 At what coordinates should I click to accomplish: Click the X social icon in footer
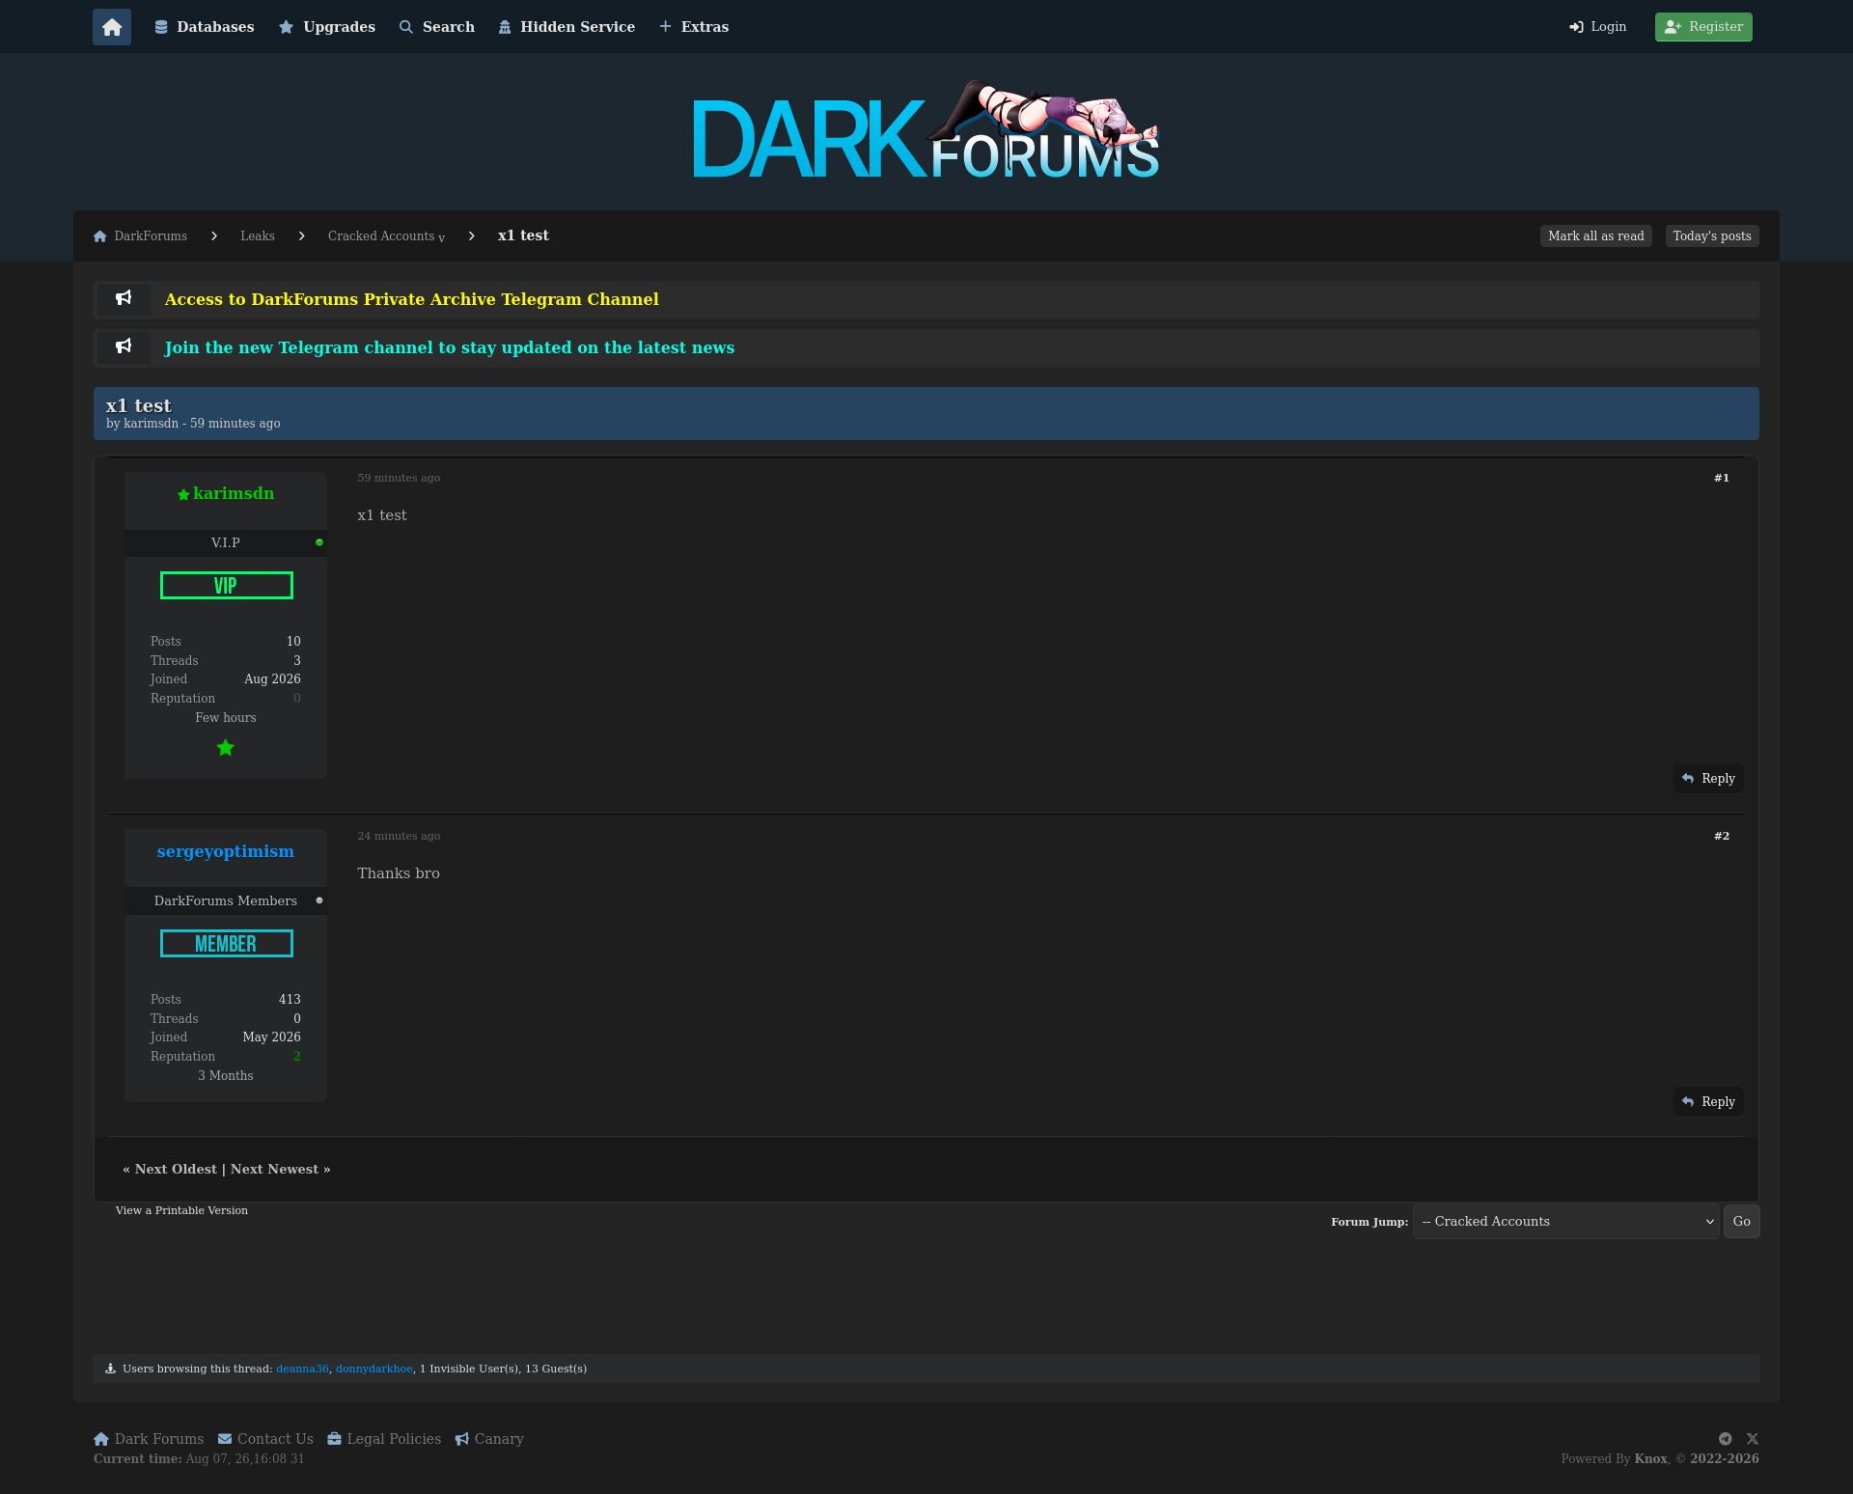coord(1753,1439)
